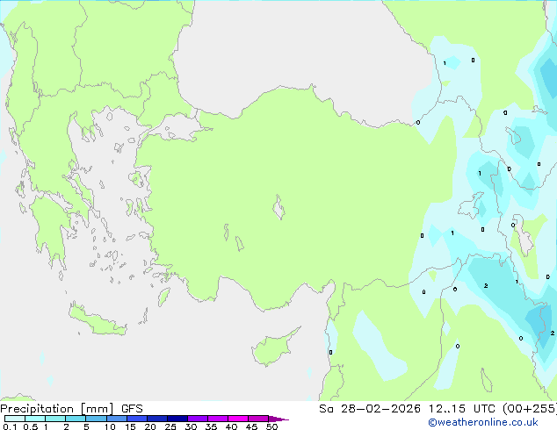Image resolution: width=557 pixels, height=430 pixels.
Task: Click the 1–2 mm legend swatch
Action: point(55,419)
